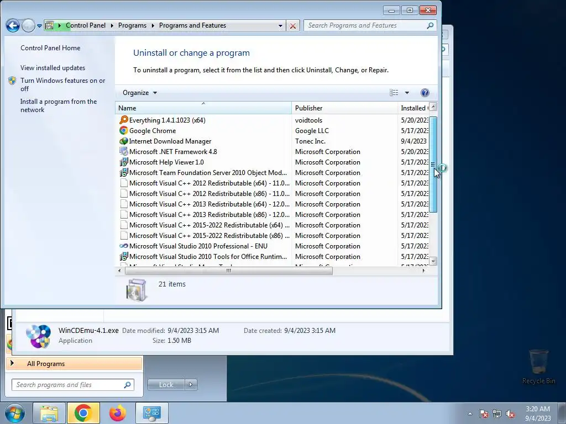This screenshot has width=566, height=424.
Task: Sort by the Publisher column header
Action: click(x=344, y=108)
